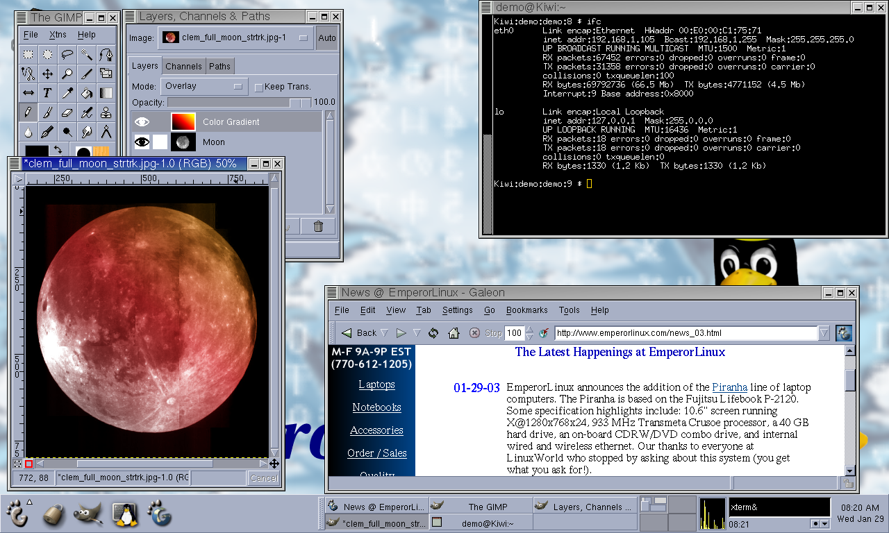Switch to the Channels tab

point(183,67)
